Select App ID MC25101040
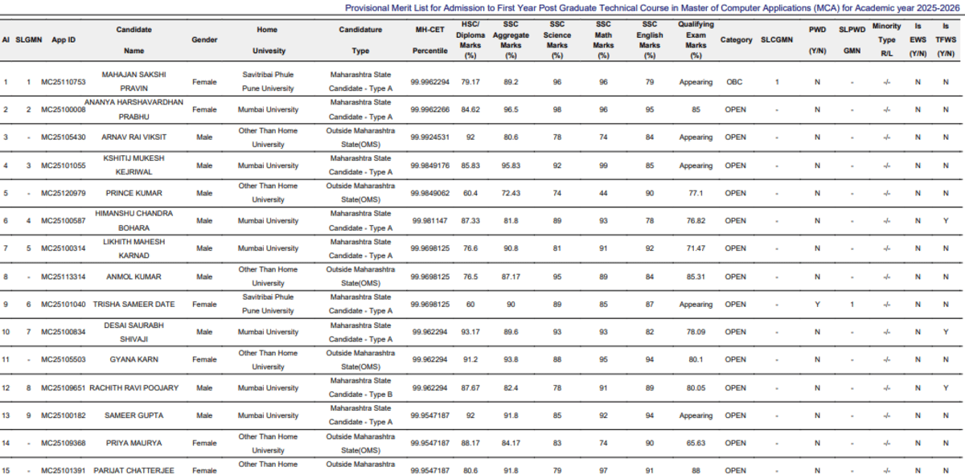 (64, 305)
